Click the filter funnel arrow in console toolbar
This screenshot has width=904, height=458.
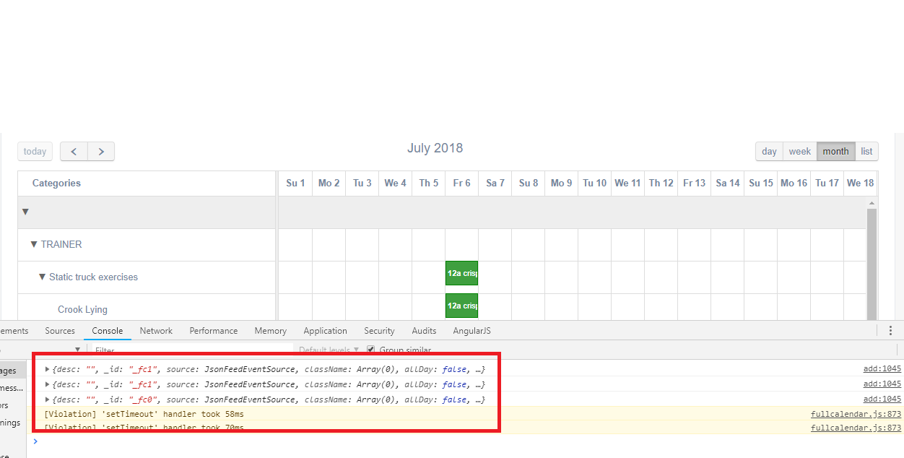(77, 349)
